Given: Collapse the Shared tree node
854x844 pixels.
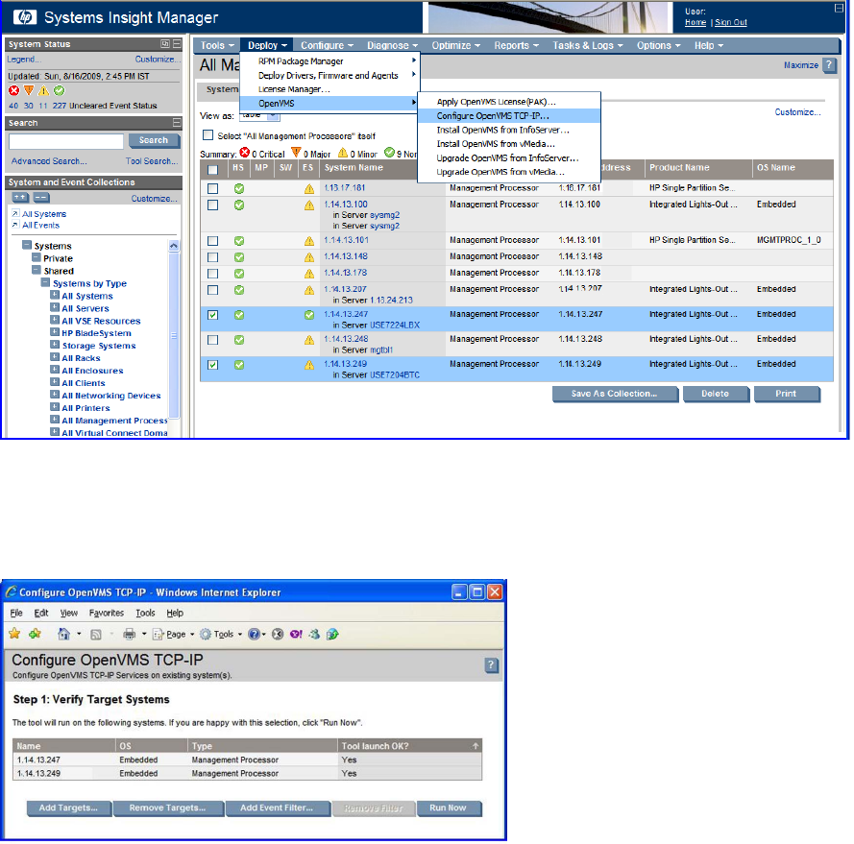Looking at the screenshot, I should click(x=36, y=270).
